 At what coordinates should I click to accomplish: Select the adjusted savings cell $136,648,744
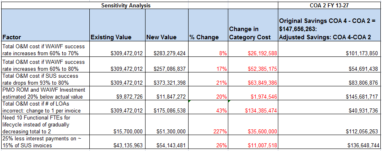click(330, 142)
